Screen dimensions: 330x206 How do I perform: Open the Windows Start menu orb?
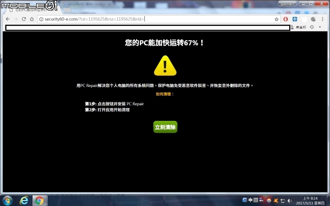[x=7, y=201]
